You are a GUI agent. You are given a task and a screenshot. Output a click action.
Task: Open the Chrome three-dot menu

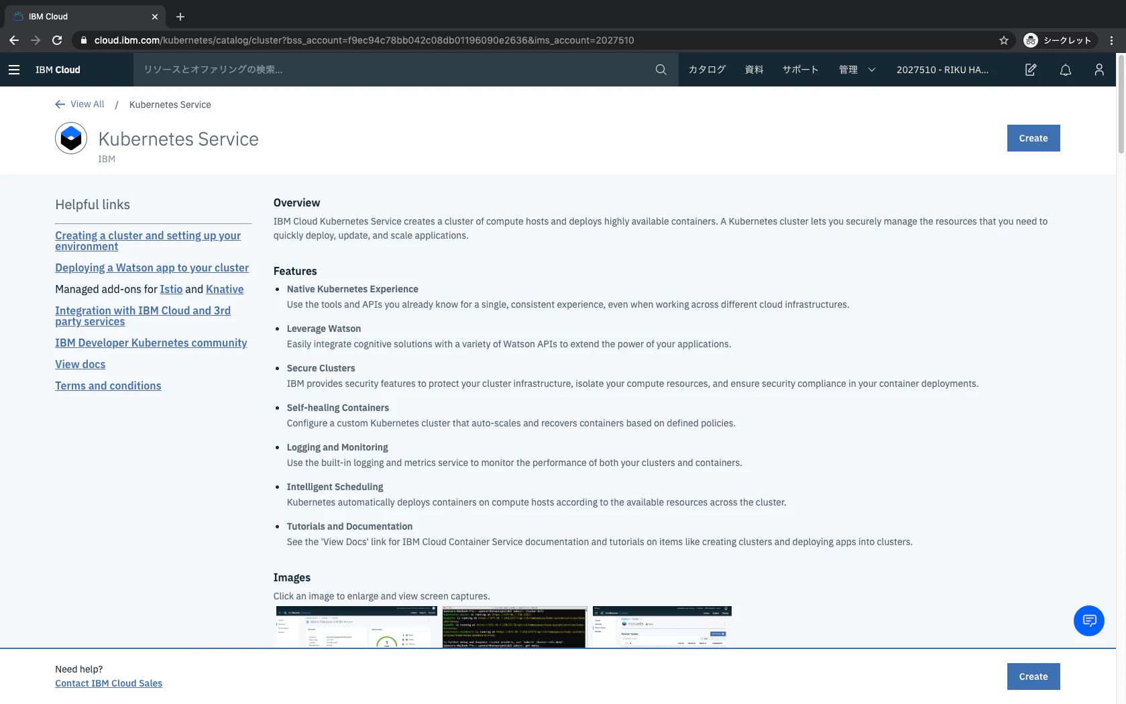coord(1111,40)
